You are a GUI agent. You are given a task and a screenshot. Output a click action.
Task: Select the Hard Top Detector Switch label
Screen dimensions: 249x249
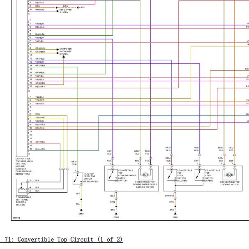coord(91,178)
